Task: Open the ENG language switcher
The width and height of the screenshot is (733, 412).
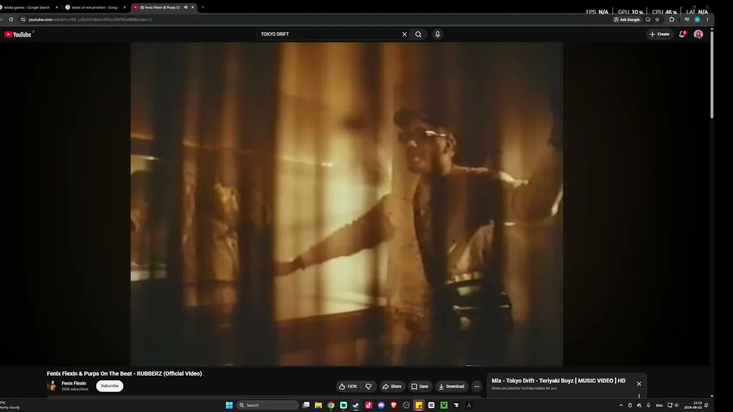Action: tap(659, 405)
